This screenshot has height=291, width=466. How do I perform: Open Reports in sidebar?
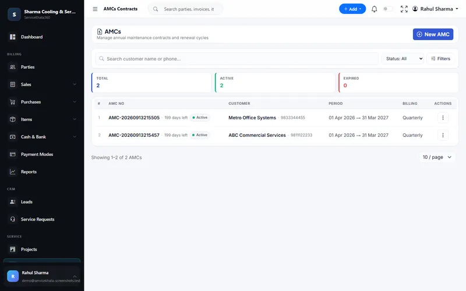[41, 172]
